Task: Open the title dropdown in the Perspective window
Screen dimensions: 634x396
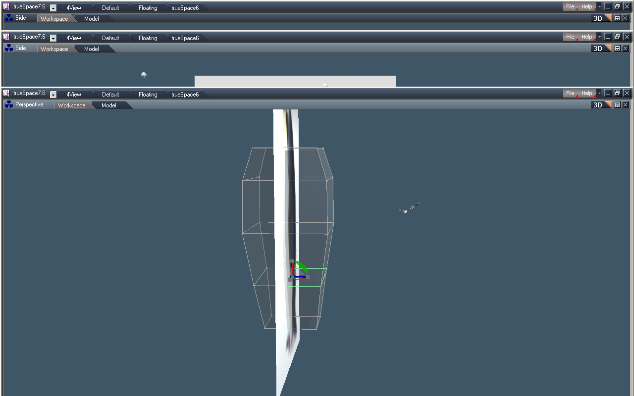Action: coord(53,94)
